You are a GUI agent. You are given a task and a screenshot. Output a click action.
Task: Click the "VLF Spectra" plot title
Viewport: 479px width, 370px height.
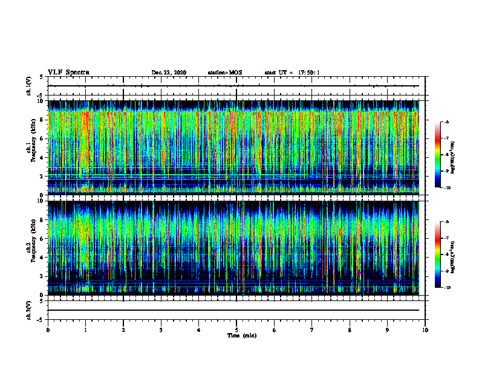pyautogui.click(x=68, y=73)
